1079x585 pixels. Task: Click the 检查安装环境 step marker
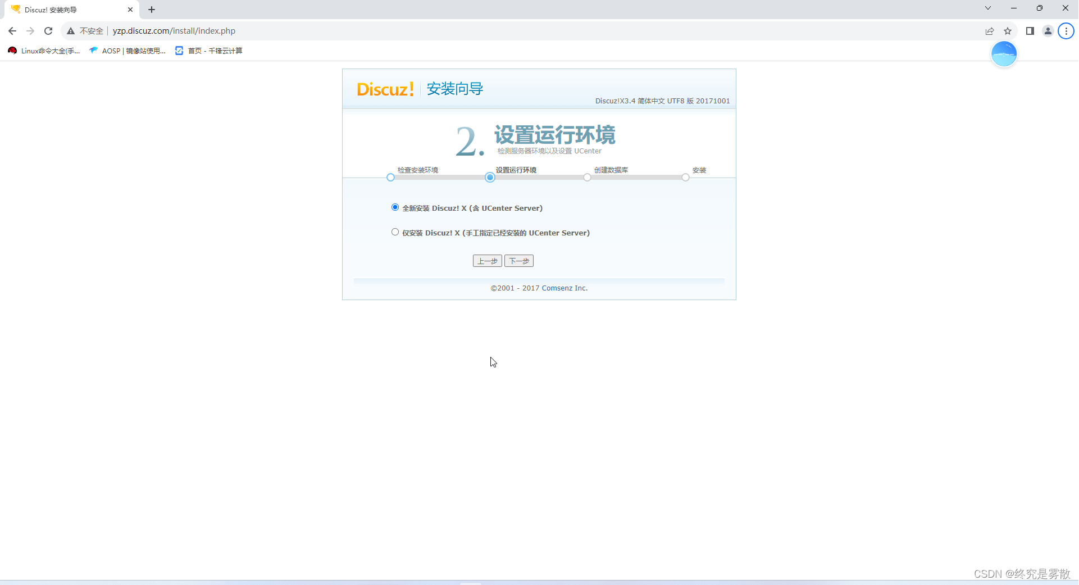point(391,178)
